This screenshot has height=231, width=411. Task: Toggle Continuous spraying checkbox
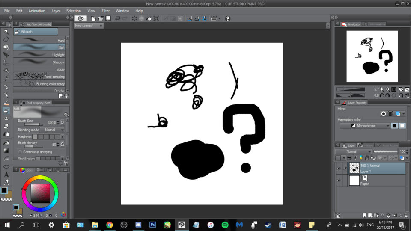point(20,152)
